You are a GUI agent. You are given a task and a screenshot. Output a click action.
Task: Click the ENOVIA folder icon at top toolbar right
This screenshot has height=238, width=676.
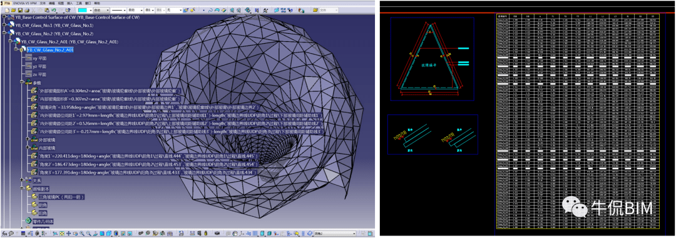pos(315,10)
